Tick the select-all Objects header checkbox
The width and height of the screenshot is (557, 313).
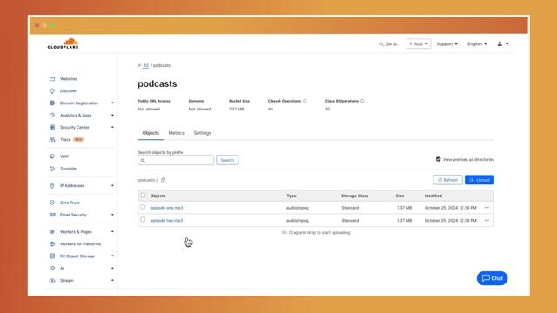(x=143, y=196)
